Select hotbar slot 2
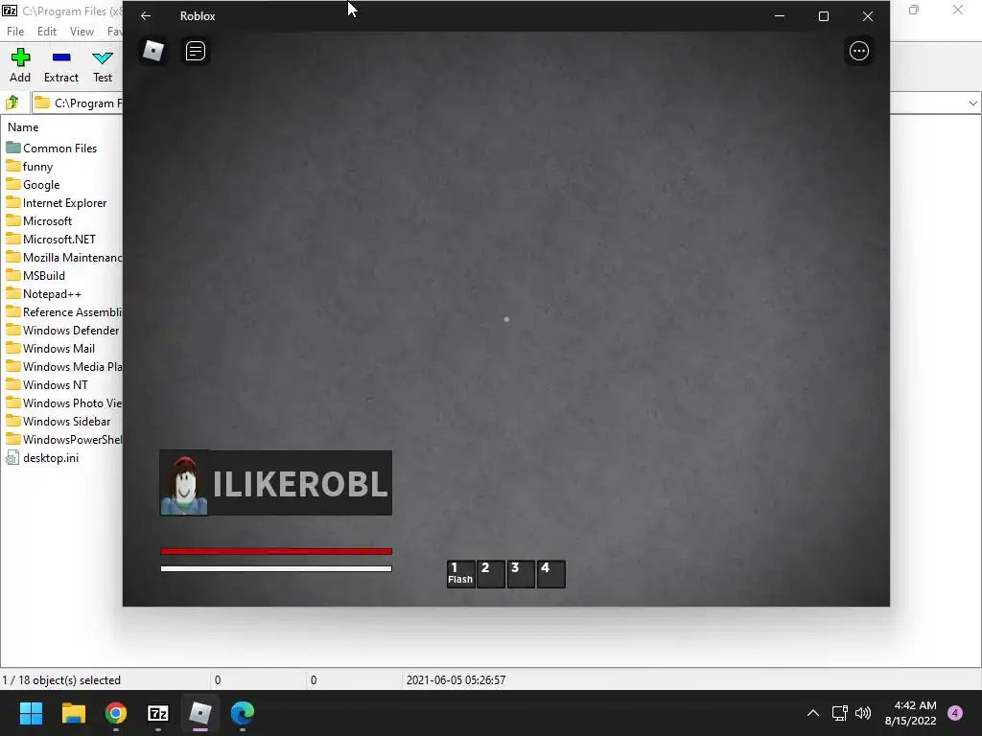The height and width of the screenshot is (736, 982). click(x=490, y=573)
